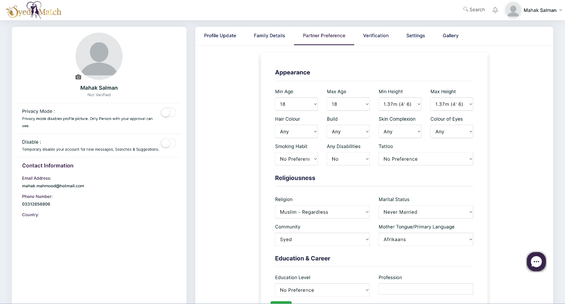This screenshot has height=304, width=565.
Task: Click the email mahak.mahmood@hotmail.com
Action: click(x=53, y=186)
